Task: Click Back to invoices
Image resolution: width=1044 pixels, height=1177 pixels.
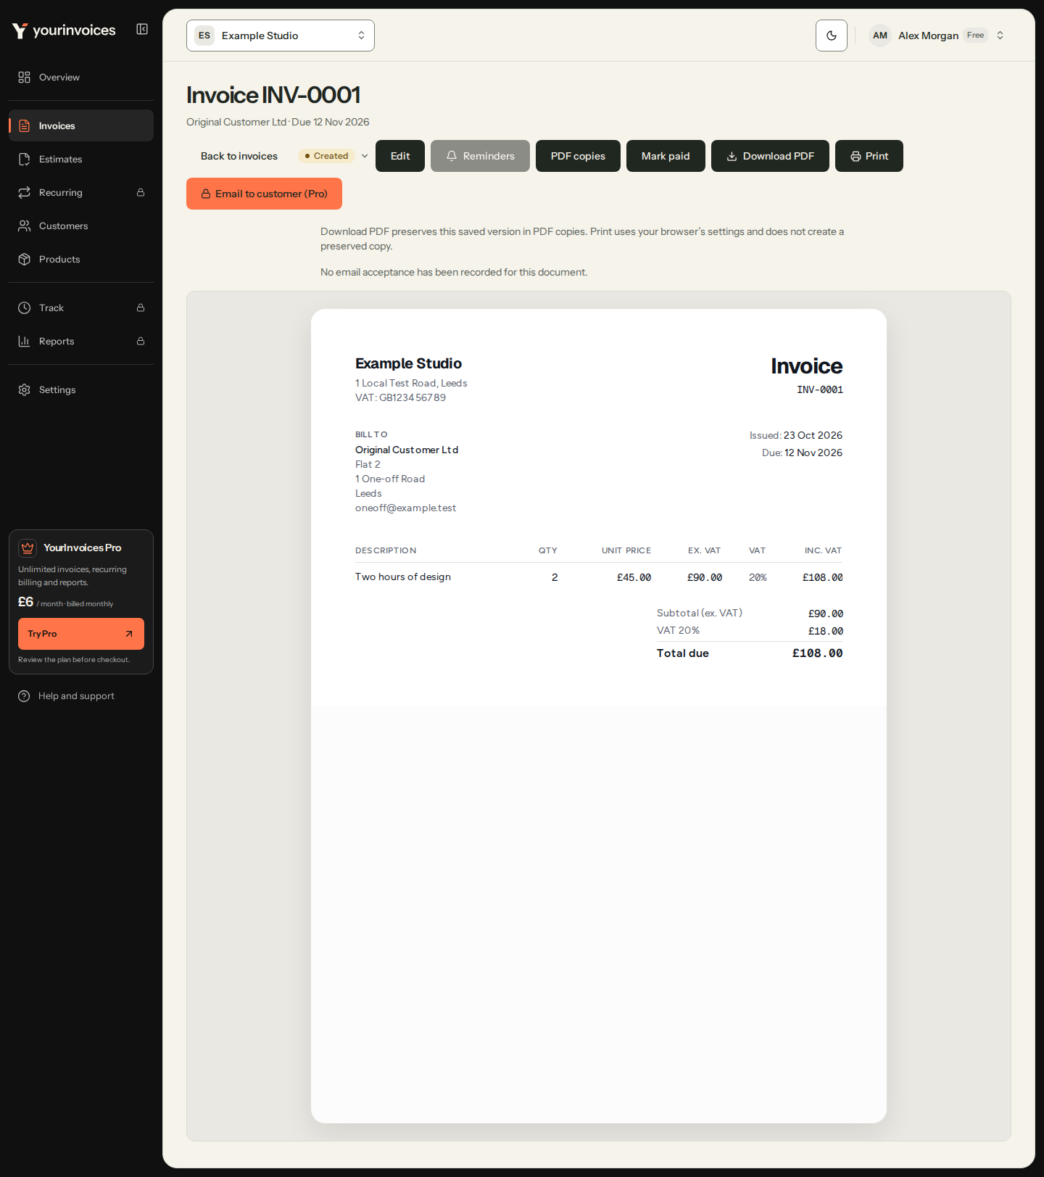Action: tap(239, 156)
